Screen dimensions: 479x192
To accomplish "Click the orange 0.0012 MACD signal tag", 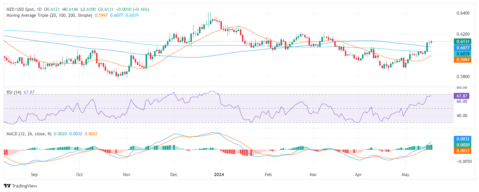I will click(x=462, y=151).
